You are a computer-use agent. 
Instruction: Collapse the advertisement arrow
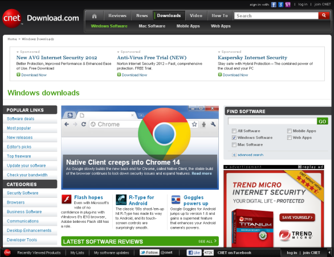click(226, 167)
